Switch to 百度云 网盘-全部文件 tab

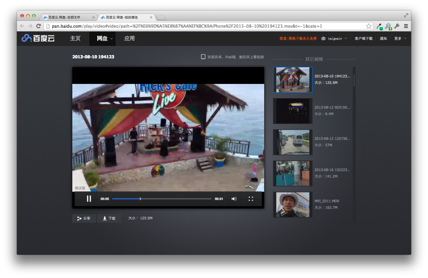pyautogui.click(x=68, y=17)
